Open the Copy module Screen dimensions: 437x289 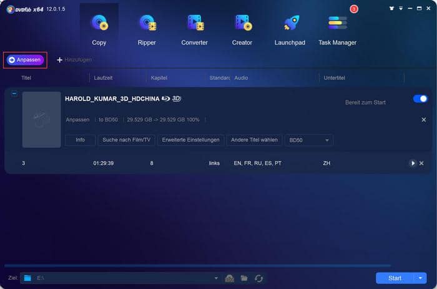99,30
